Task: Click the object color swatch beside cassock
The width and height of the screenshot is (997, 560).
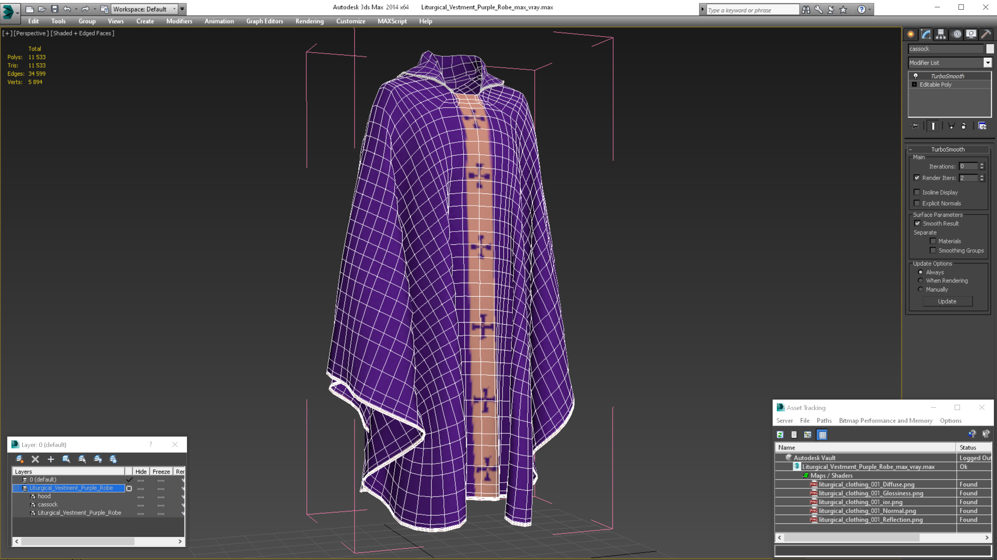Action: (990, 49)
